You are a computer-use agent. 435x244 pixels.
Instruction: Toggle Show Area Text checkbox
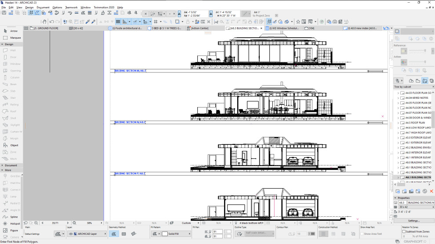point(362,234)
